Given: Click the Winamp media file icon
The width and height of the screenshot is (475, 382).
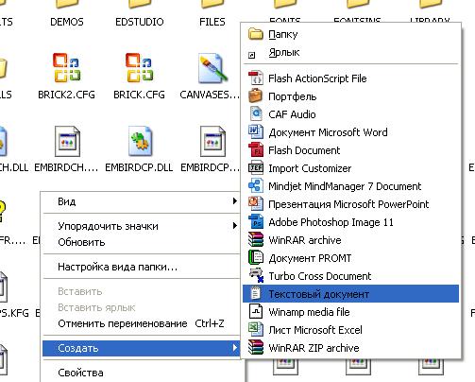Looking at the screenshot, I should pyautogui.click(x=255, y=312).
